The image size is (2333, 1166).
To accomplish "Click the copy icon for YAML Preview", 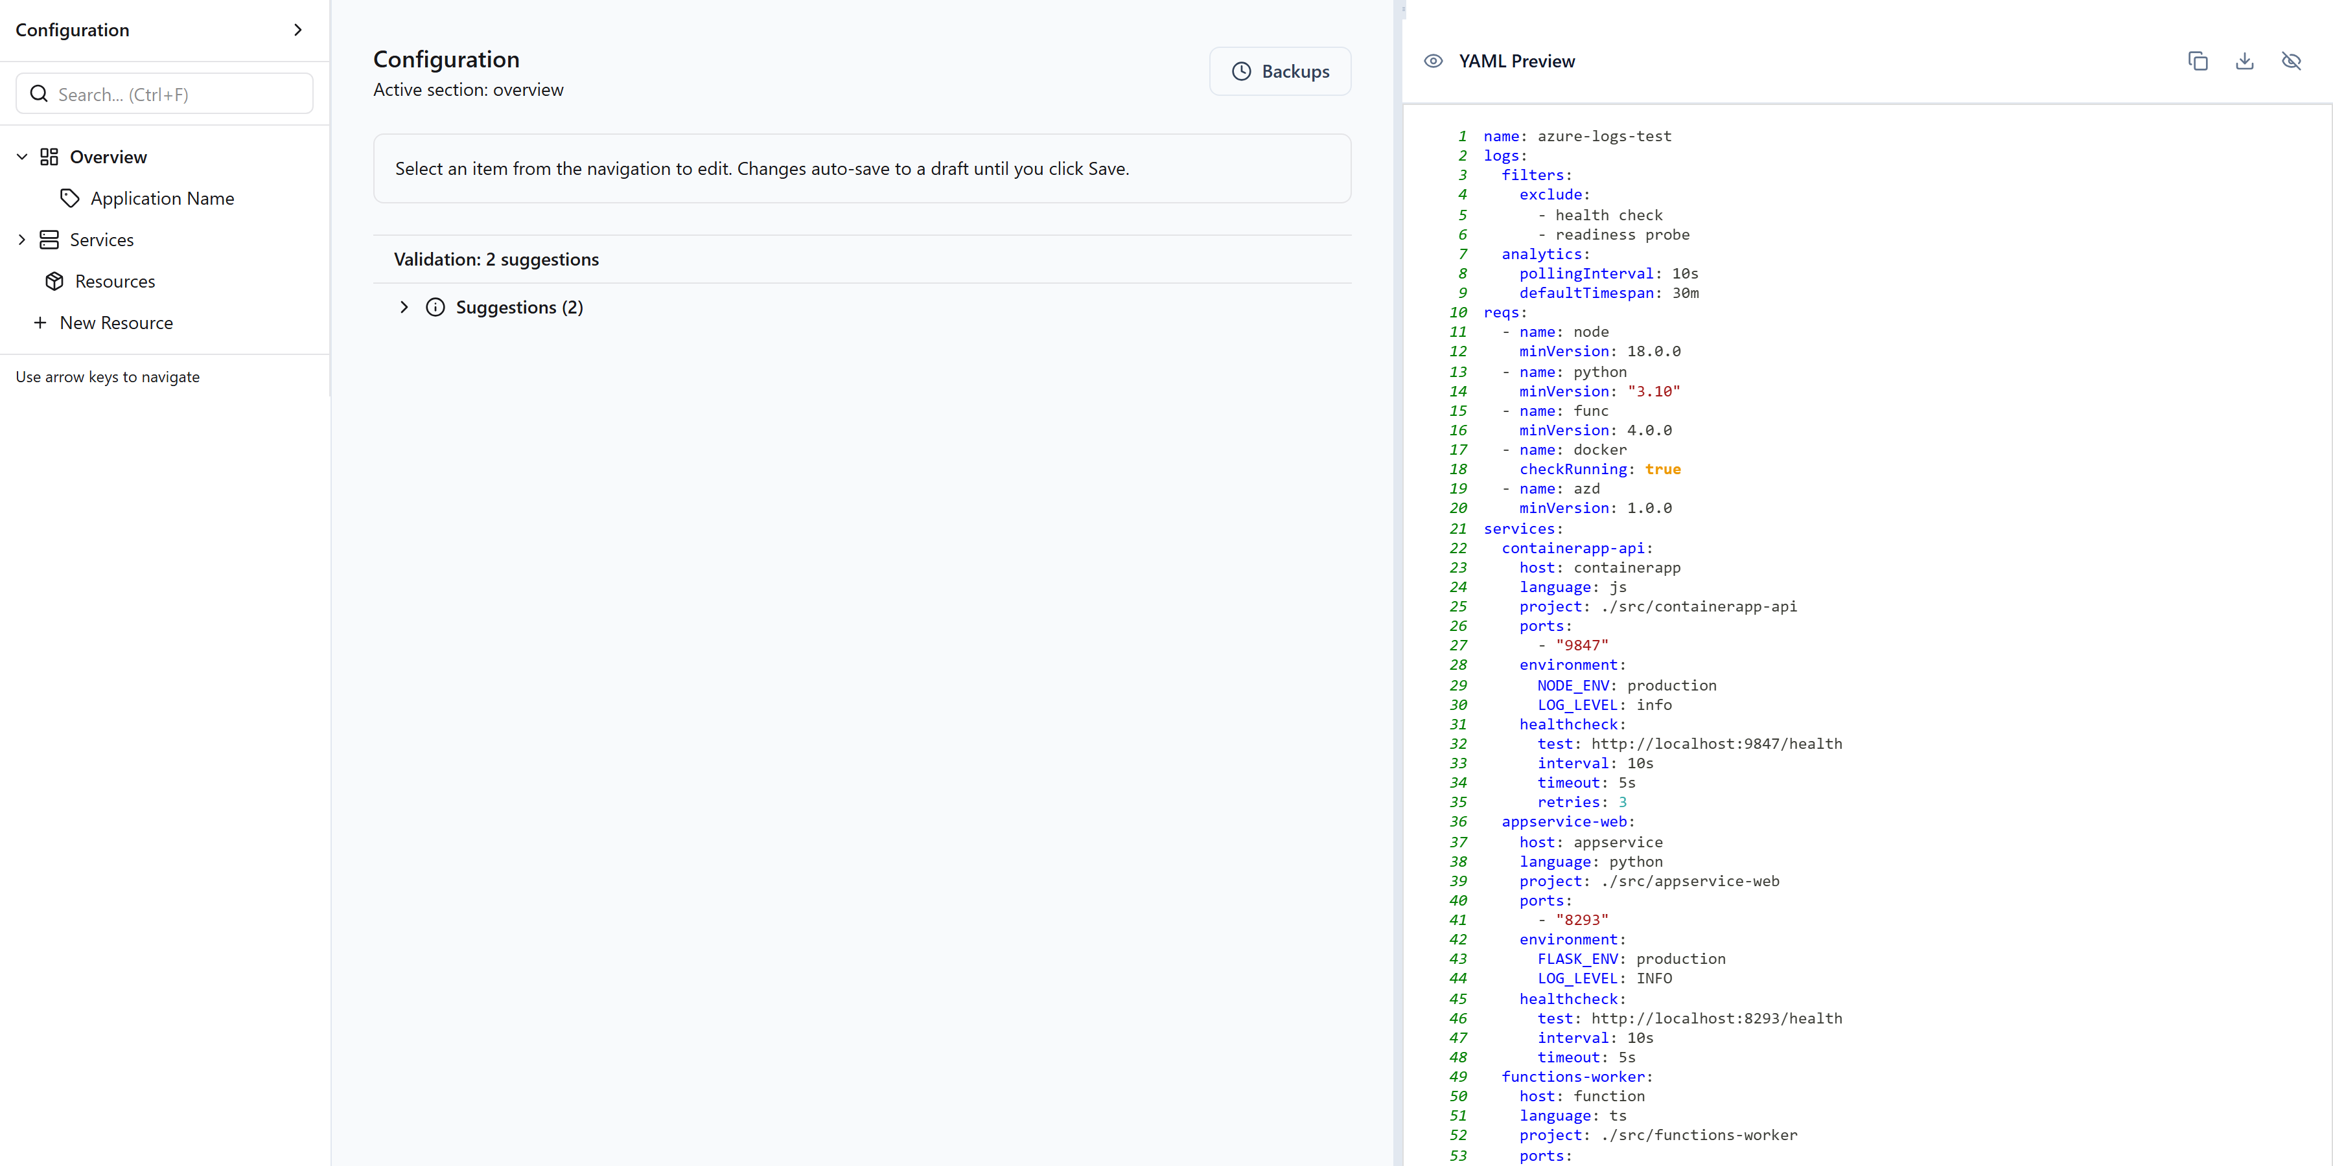I will [x=2197, y=61].
